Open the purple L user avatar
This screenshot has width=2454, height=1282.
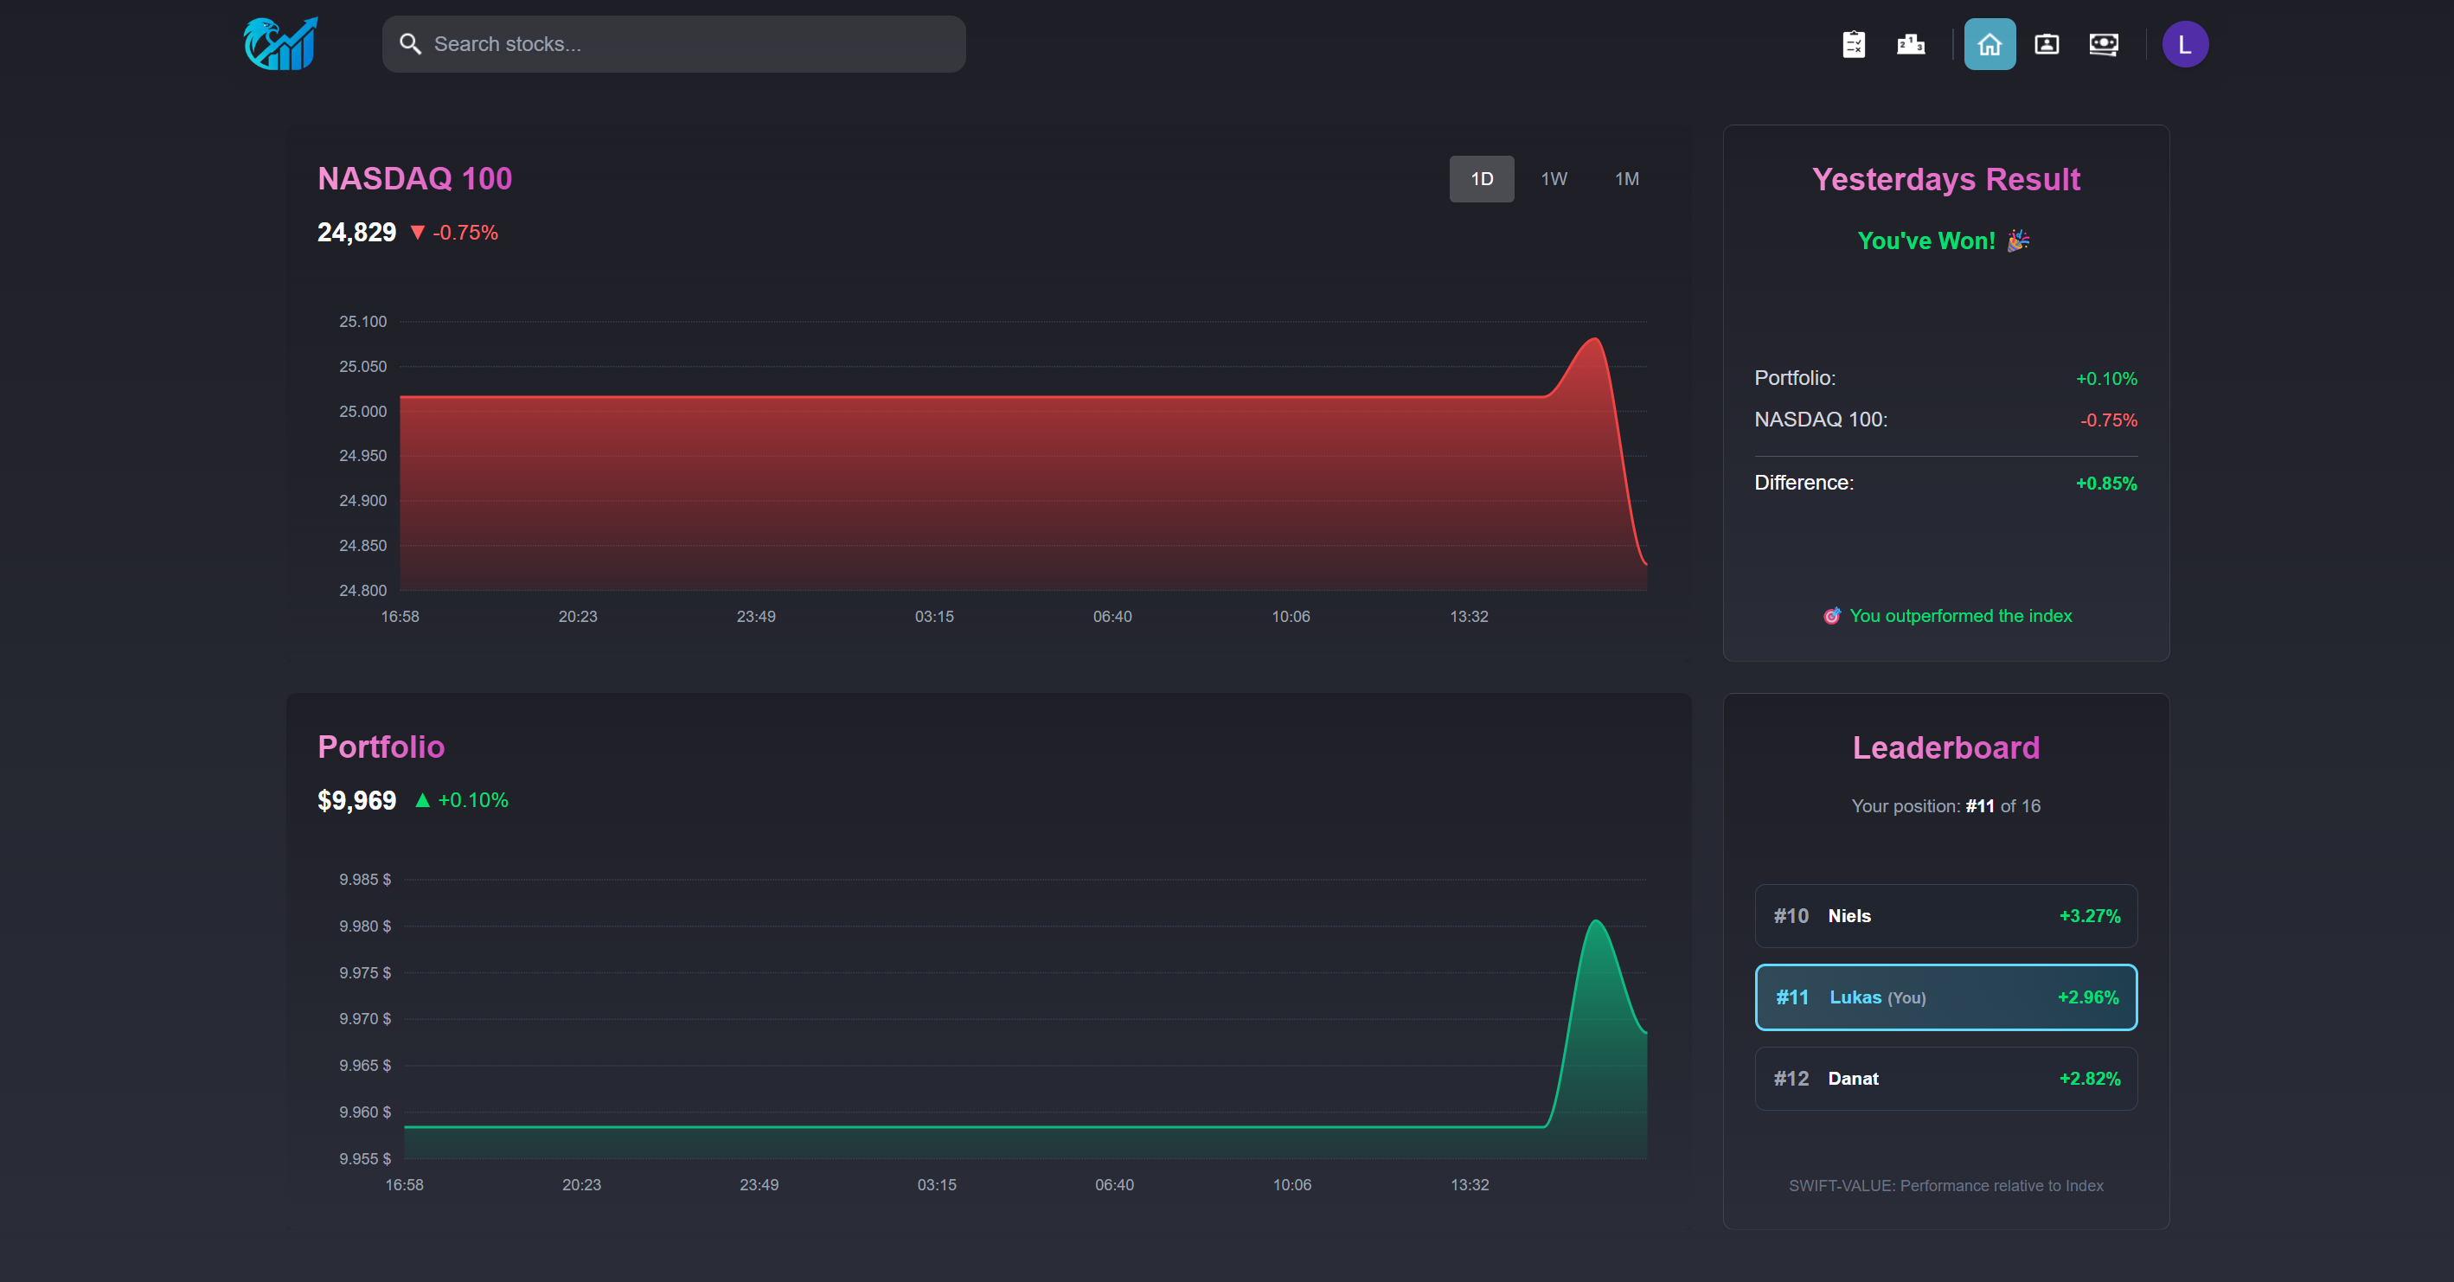(2184, 44)
